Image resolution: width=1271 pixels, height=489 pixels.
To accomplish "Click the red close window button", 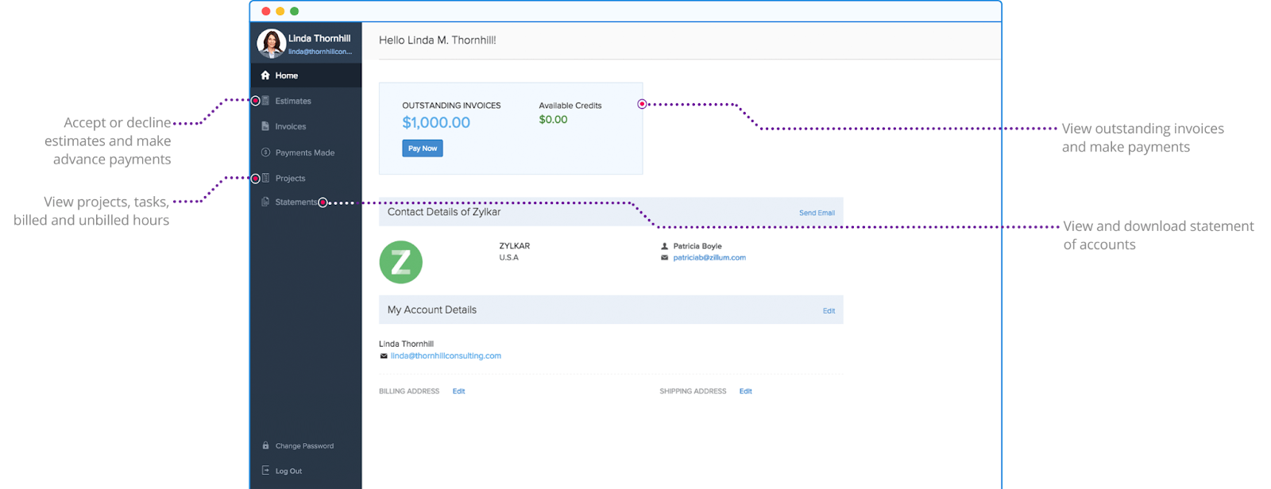I will coord(266,11).
